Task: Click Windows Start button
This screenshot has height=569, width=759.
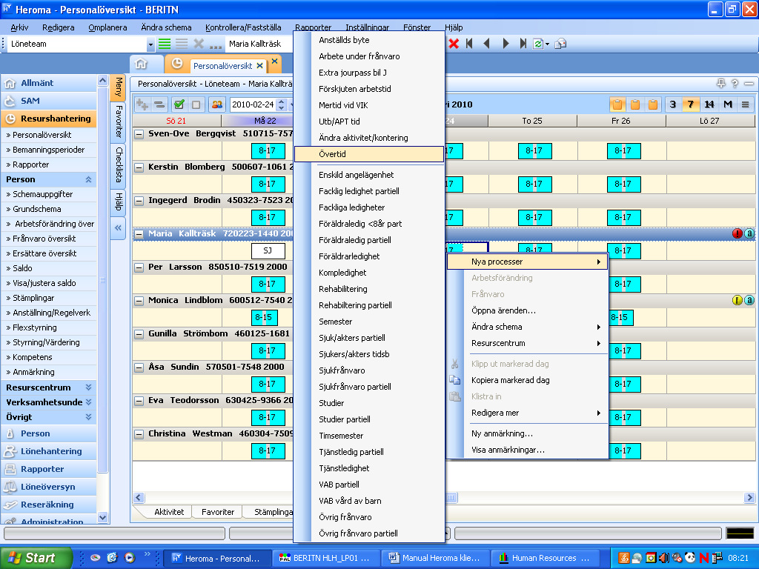Action: [x=36, y=558]
